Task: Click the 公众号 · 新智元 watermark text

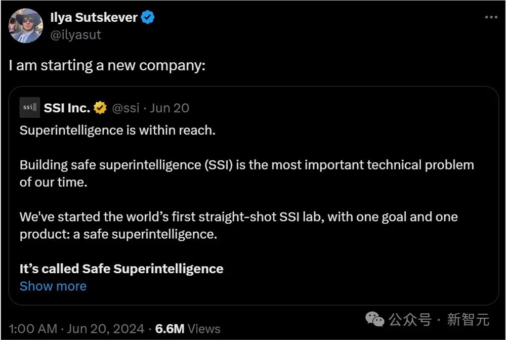Action: 438,320
